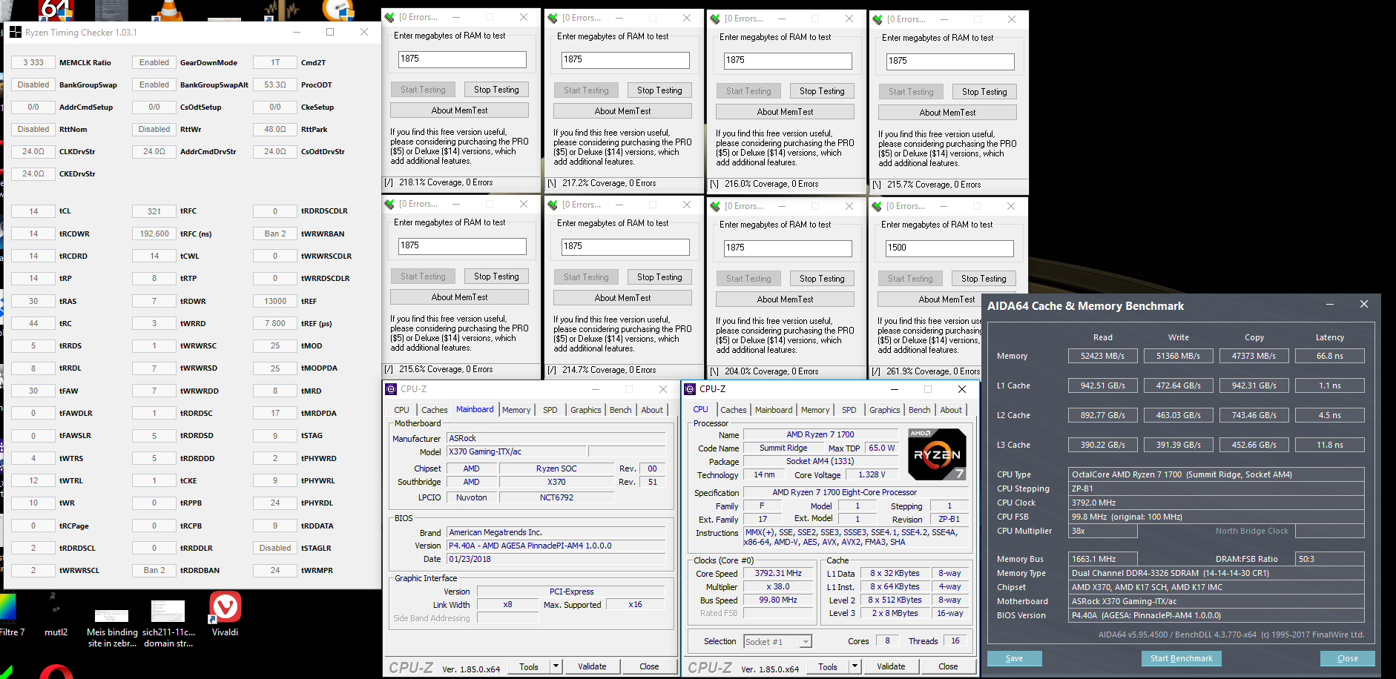Click the AMD Ryzen 7 logo in CPU-Z

(x=937, y=454)
